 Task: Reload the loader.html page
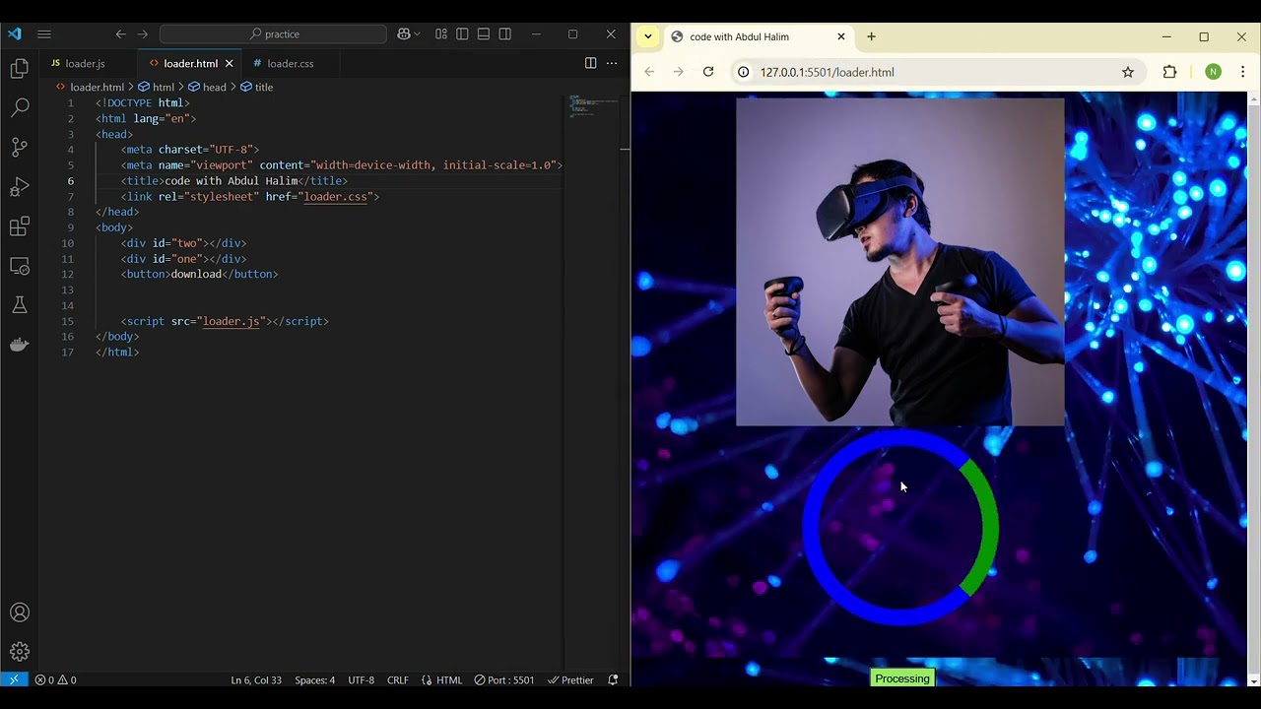pyautogui.click(x=708, y=72)
